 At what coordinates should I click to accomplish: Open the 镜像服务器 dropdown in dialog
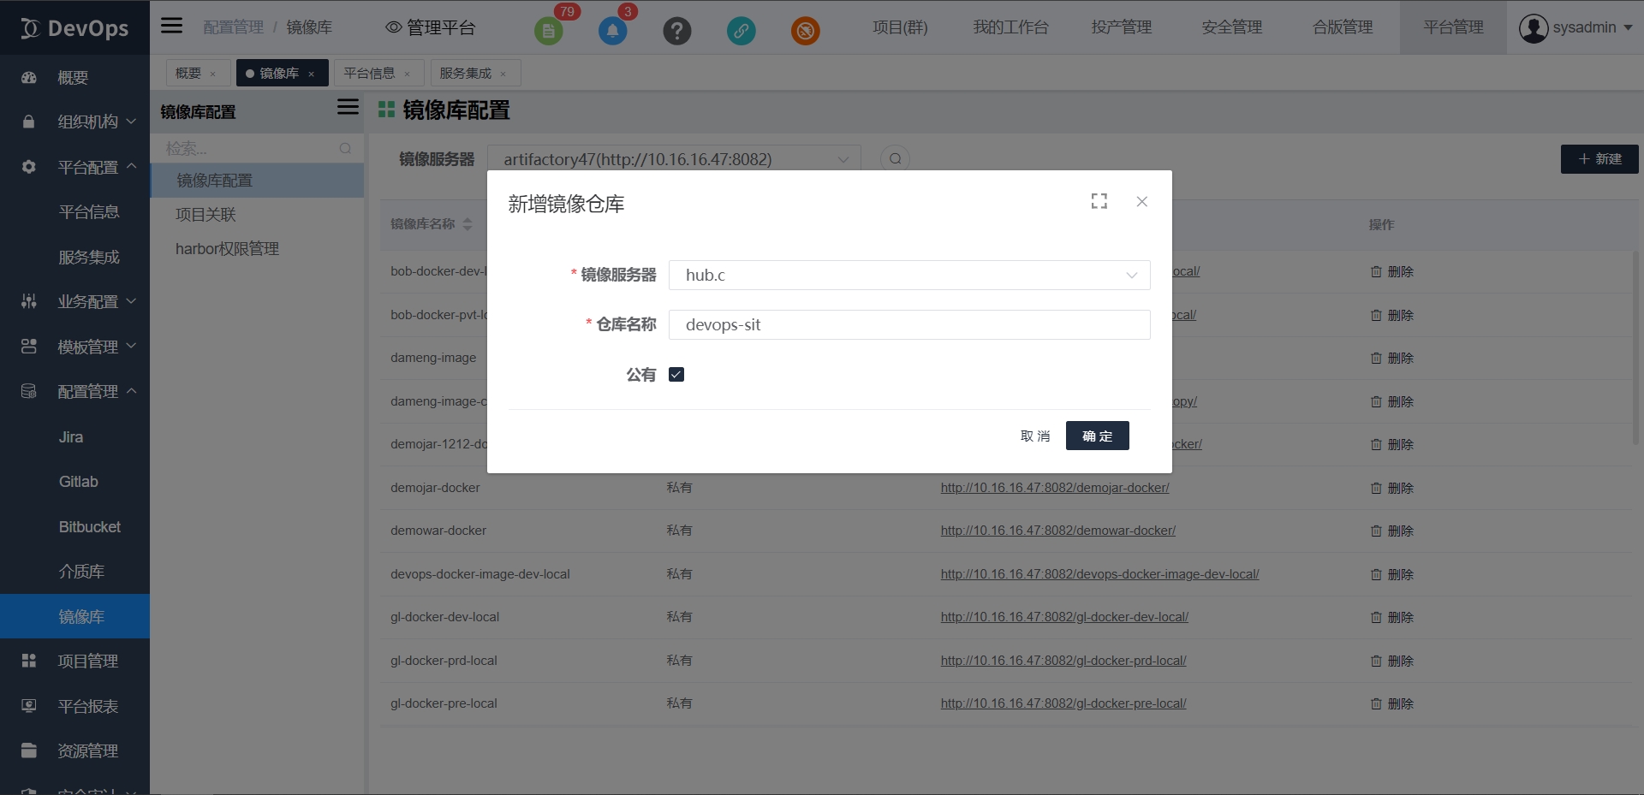[908, 276]
